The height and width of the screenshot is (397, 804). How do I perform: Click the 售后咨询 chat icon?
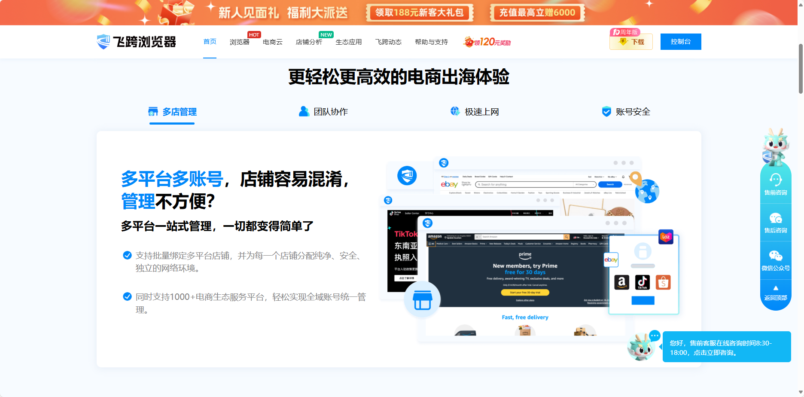pos(776,218)
